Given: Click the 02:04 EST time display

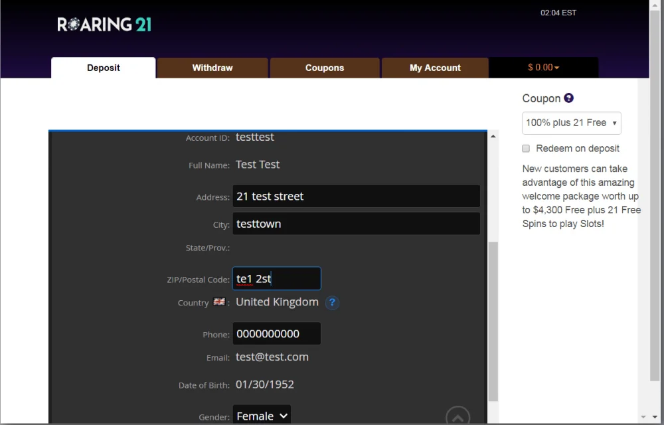Looking at the screenshot, I should 558,13.
